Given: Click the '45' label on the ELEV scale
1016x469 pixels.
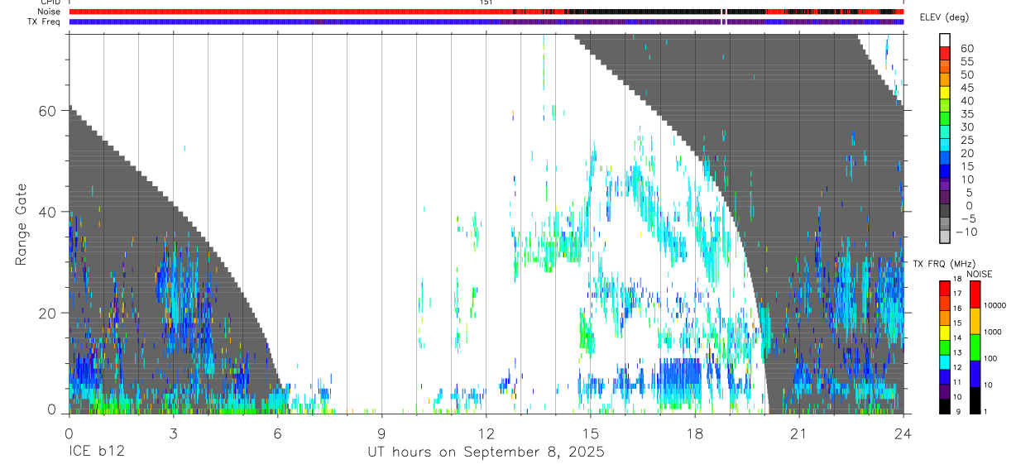Looking at the screenshot, I should [x=966, y=88].
